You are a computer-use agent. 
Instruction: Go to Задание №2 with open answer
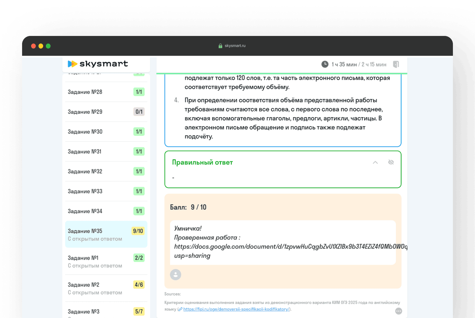coord(106,288)
